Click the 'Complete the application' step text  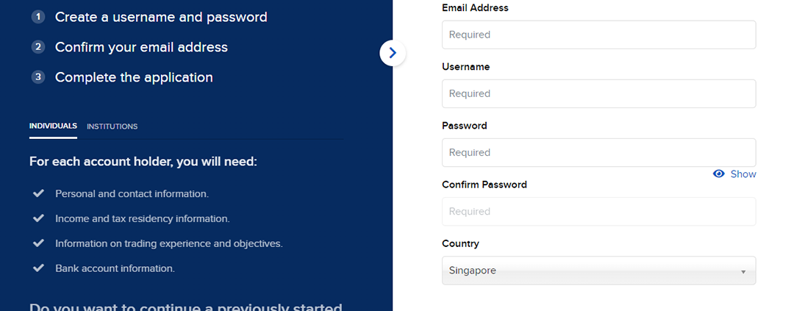coord(134,77)
